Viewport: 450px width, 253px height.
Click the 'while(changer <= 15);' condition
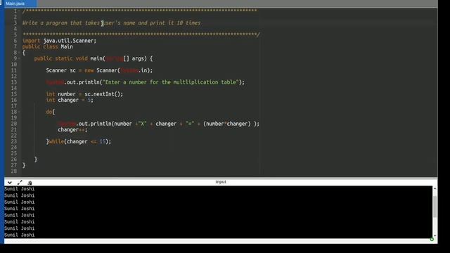pos(80,142)
